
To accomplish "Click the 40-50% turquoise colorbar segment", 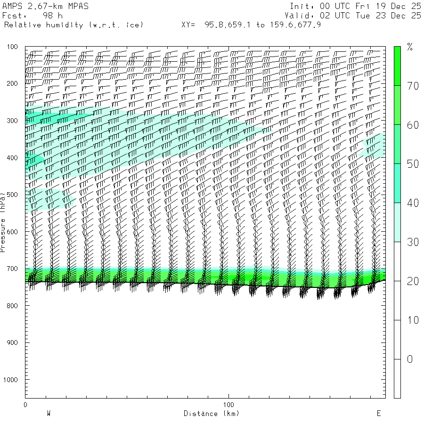I will click(x=397, y=183).
